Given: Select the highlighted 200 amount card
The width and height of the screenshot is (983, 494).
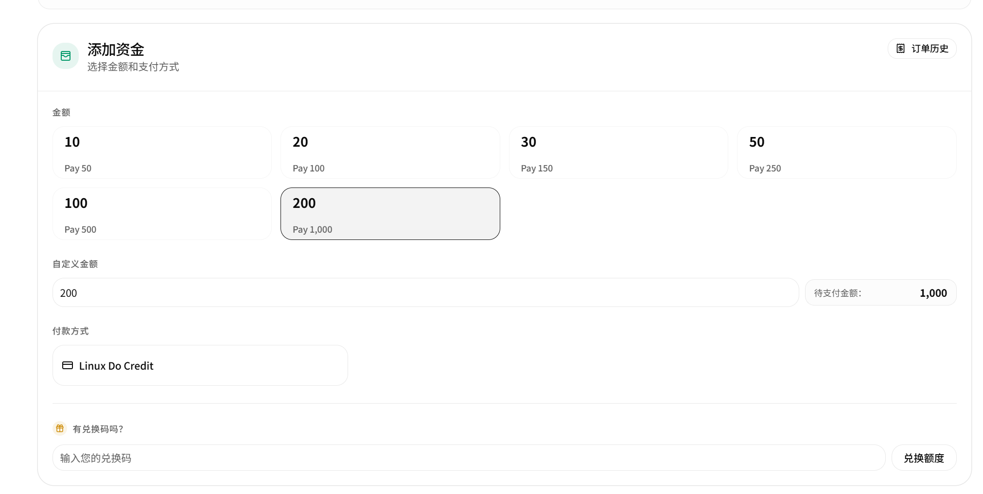Looking at the screenshot, I should click(x=390, y=214).
